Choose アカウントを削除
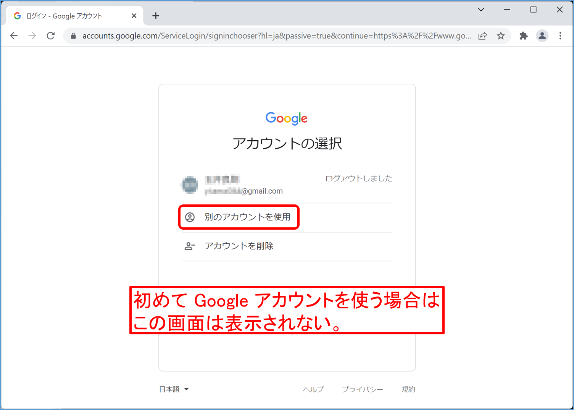Image resolution: width=574 pixels, height=410 pixels. [287, 246]
